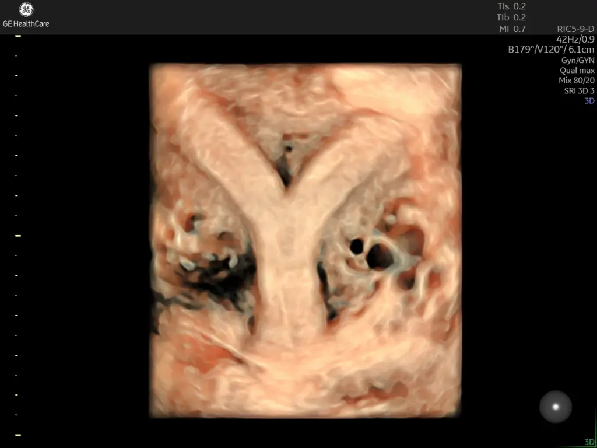Click the TIs 0.2 readout
597x448 pixels.
[512, 6]
